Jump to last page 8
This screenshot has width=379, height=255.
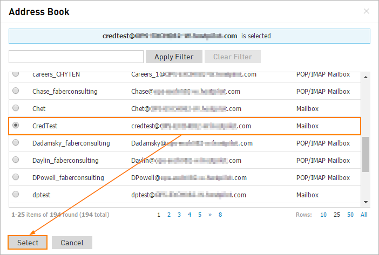click(220, 215)
